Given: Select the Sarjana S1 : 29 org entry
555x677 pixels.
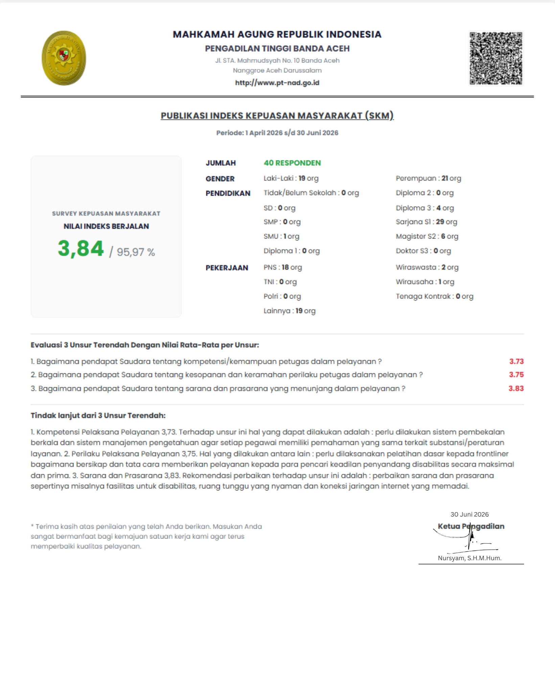Looking at the screenshot, I should click(x=426, y=222).
